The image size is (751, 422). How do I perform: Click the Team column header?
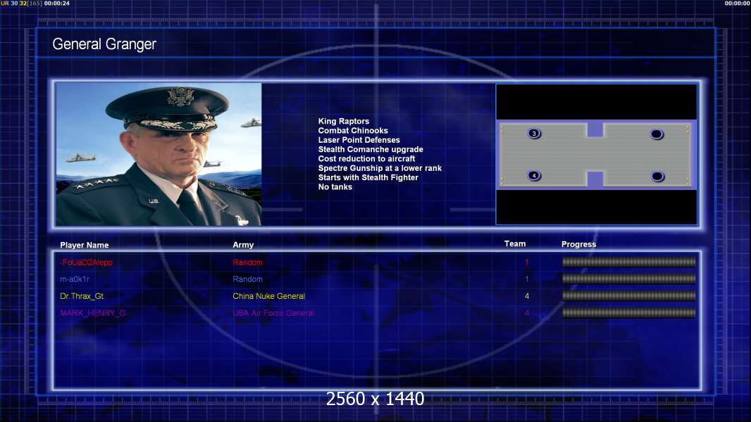pos(515,244)
